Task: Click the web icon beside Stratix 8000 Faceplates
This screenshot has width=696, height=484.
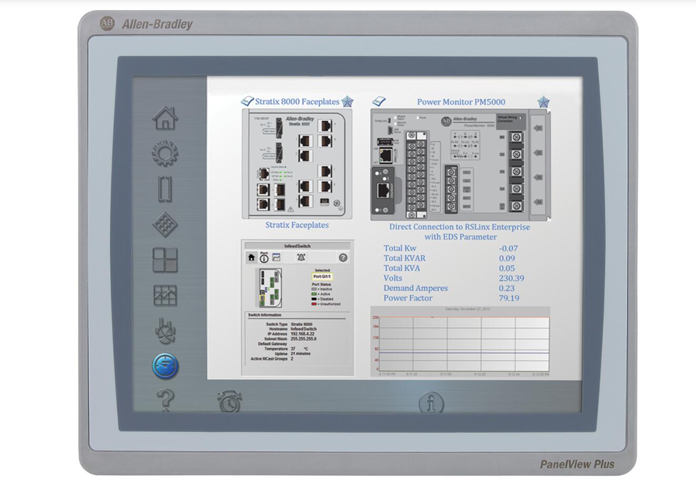Action: pos(347,101)
